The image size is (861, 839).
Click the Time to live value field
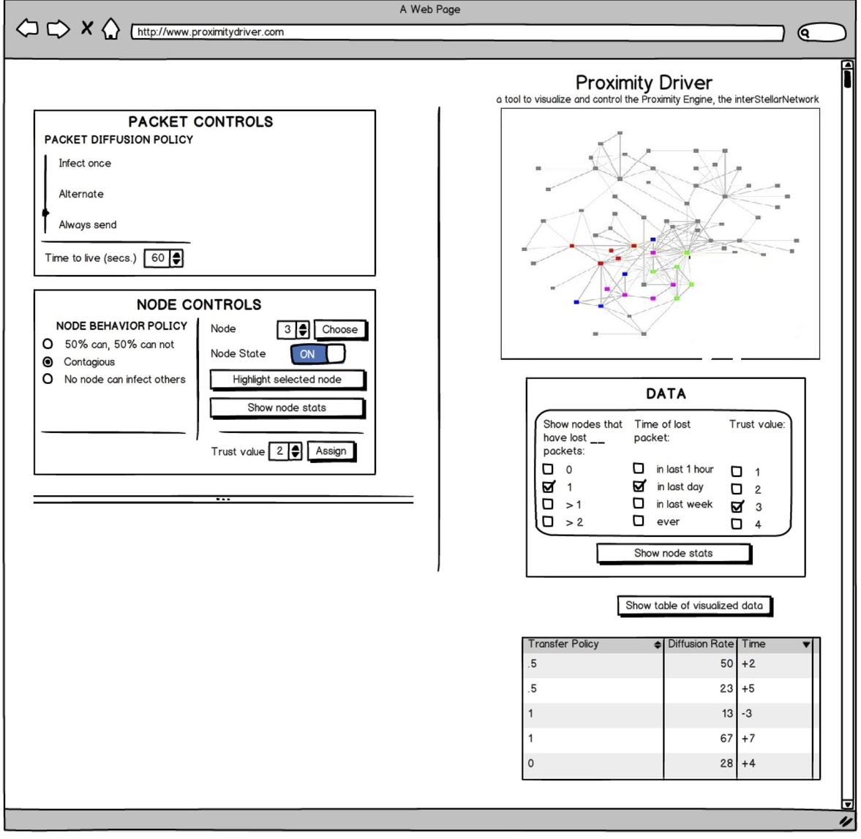point(157,258)
